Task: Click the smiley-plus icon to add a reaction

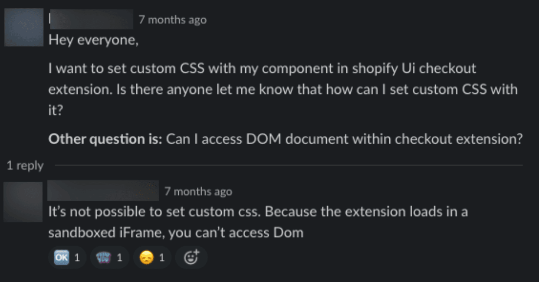Action: pos(192,257)
